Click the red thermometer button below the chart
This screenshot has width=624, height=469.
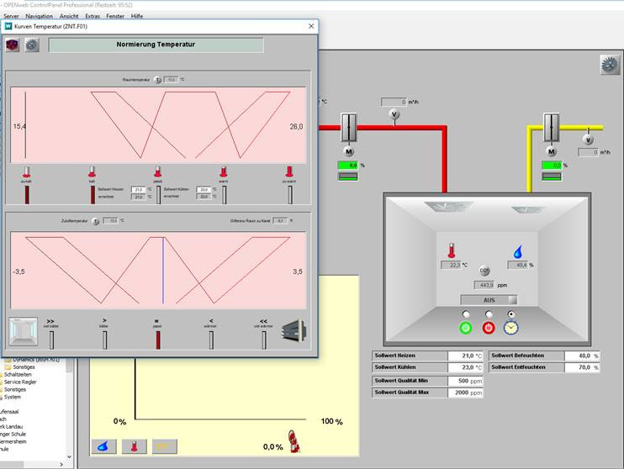click(x=134, y=446)
